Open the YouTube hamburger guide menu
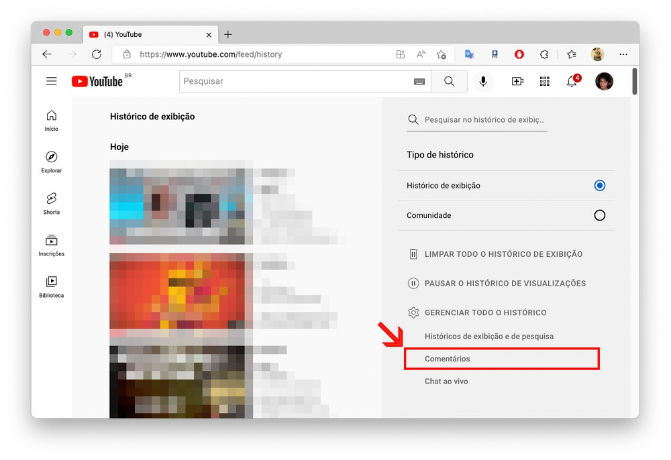The width and height of the screenshot is (671, 460). point(52,81)
